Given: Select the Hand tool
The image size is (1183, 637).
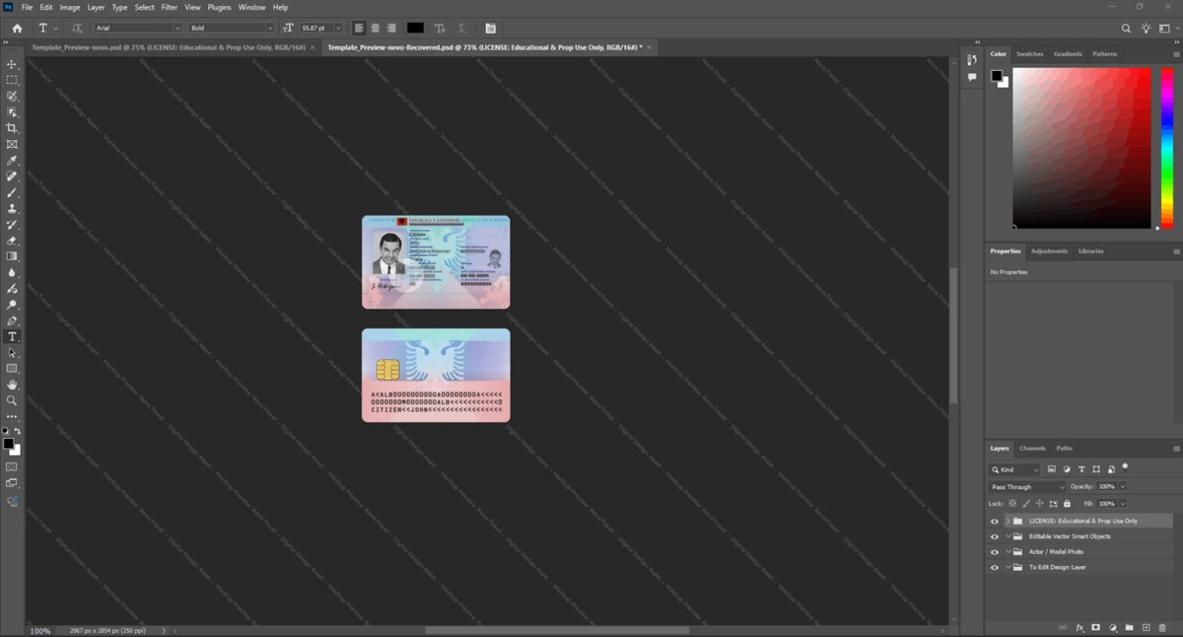Looking at the screenshot, I should click(x=12, y=385).
